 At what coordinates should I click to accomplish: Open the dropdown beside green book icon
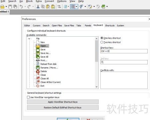107,7
